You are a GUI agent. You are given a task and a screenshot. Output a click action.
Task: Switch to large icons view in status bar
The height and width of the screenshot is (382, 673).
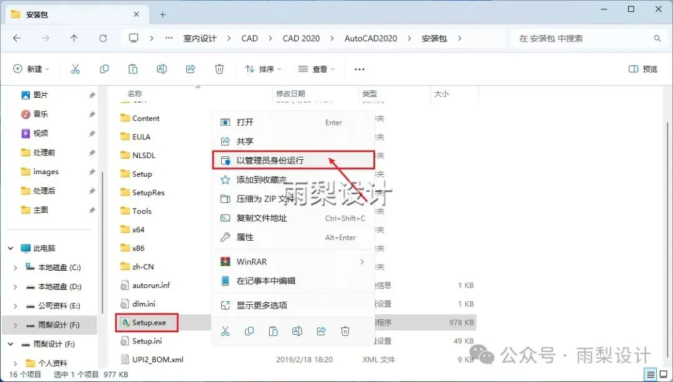pyautogui.click(x=664, y=375)
